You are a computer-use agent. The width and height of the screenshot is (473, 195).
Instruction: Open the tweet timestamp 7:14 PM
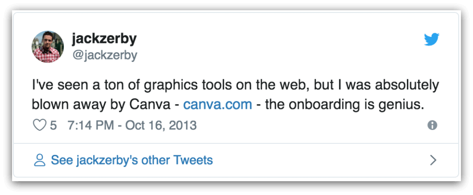click(x=91, y=125)
